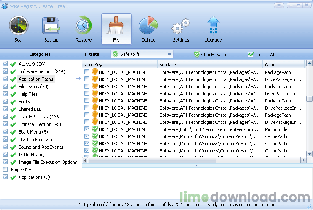Click the green check next to Software Section (214)
This screenshot has width=313, height=210.
pyautogui.click(x=13, y=72)
